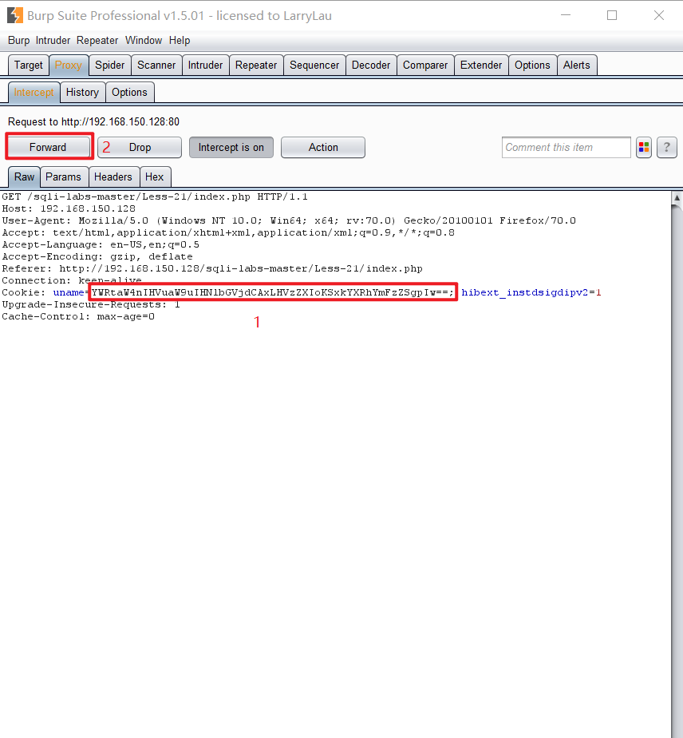View the Alerts tab
This screenshot has height=738, width=683.
click(576, 65)
